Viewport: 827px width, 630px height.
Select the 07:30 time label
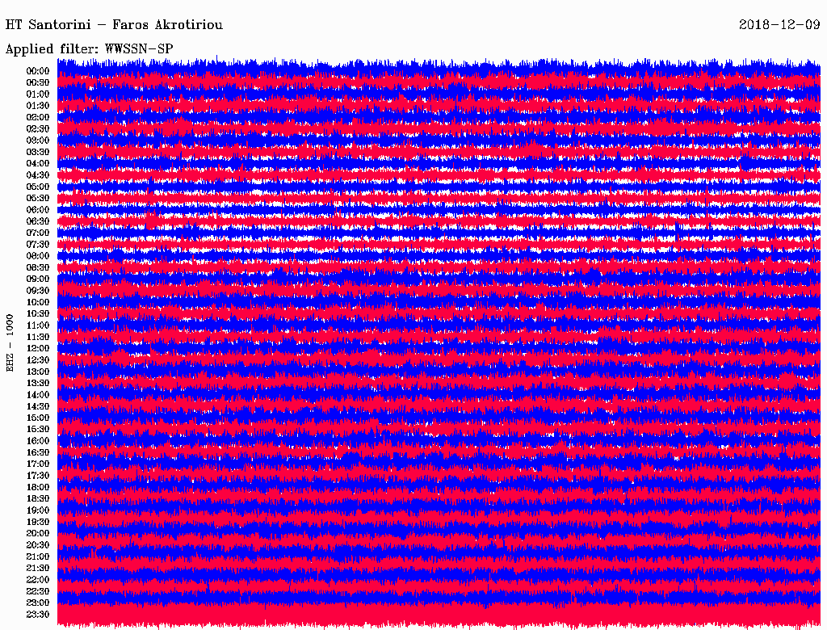click(x=38, y=244)
